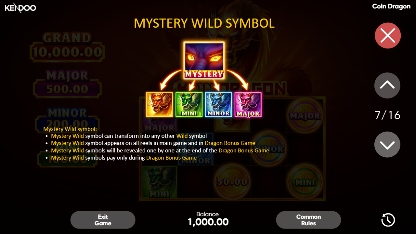Click the Exit Game button

(x=103, y=220)
